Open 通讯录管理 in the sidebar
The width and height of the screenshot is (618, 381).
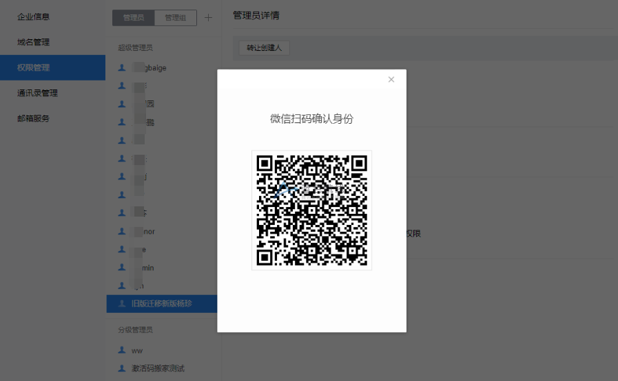(37, 93)
